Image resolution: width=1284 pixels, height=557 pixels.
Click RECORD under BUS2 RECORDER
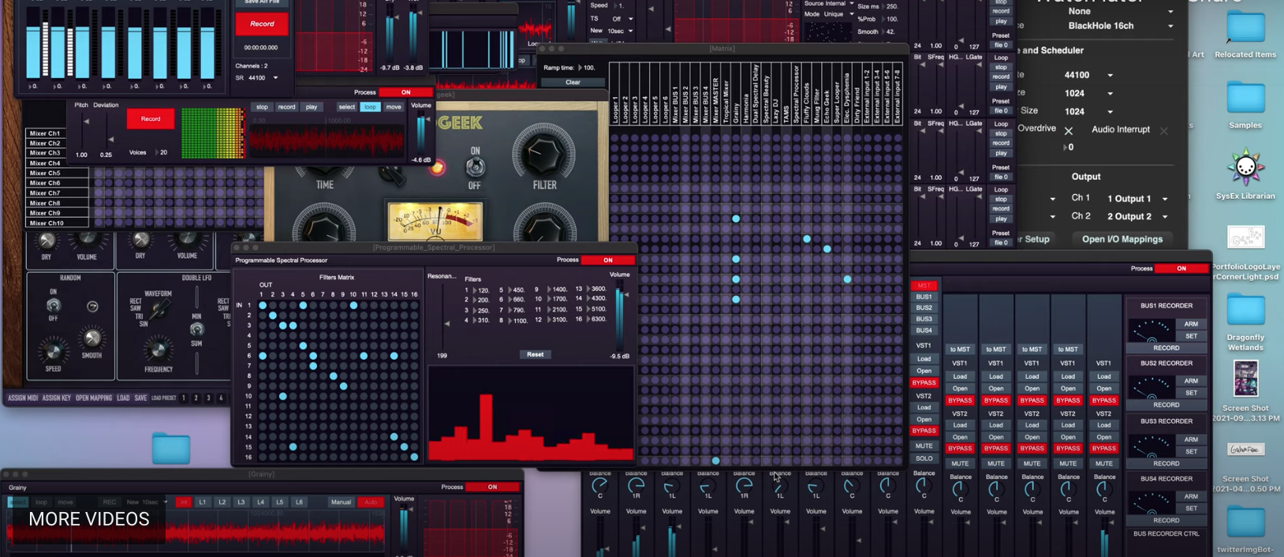[x=1166, y=405]
